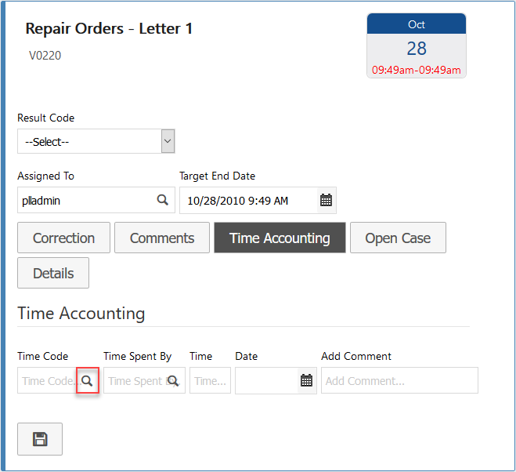Open the Time Spent By lookup icon

click(173, 380)
